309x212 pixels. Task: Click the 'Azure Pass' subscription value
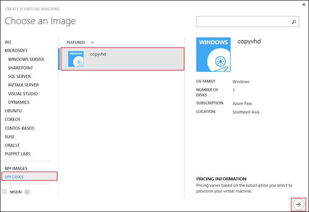(x=242, y=104)
